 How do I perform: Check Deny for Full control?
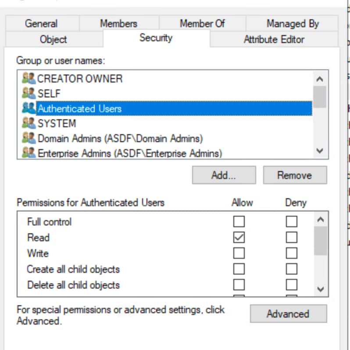tap(292, 221)
